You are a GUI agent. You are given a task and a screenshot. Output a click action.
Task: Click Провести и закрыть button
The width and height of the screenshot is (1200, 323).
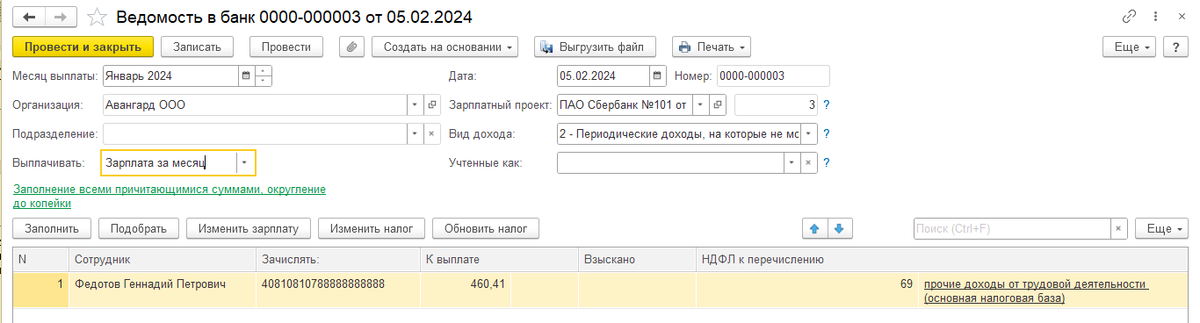(83, 47)
